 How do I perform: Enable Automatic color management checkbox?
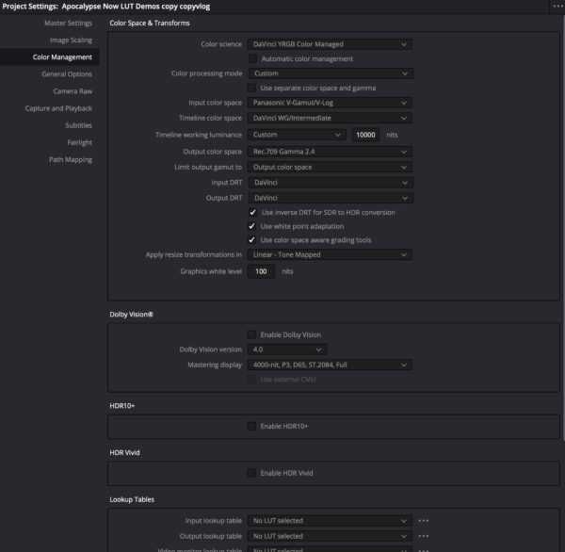coord(252,58)
